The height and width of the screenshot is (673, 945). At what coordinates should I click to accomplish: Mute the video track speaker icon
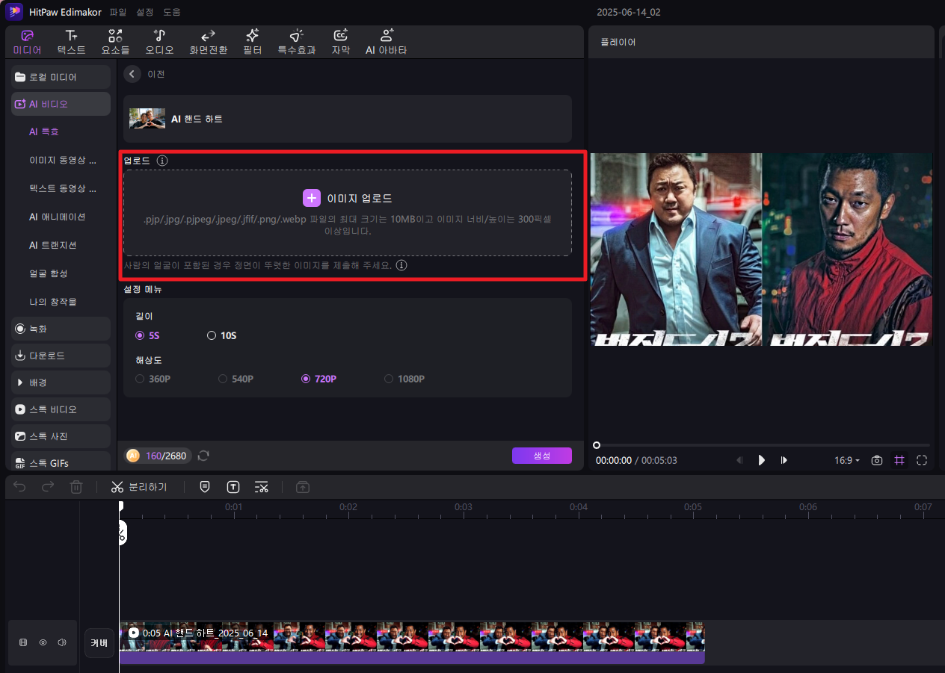coord(62,642)
